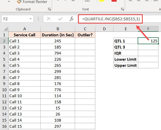Select row 10 header
161x130 pixels.
[4, 90]
